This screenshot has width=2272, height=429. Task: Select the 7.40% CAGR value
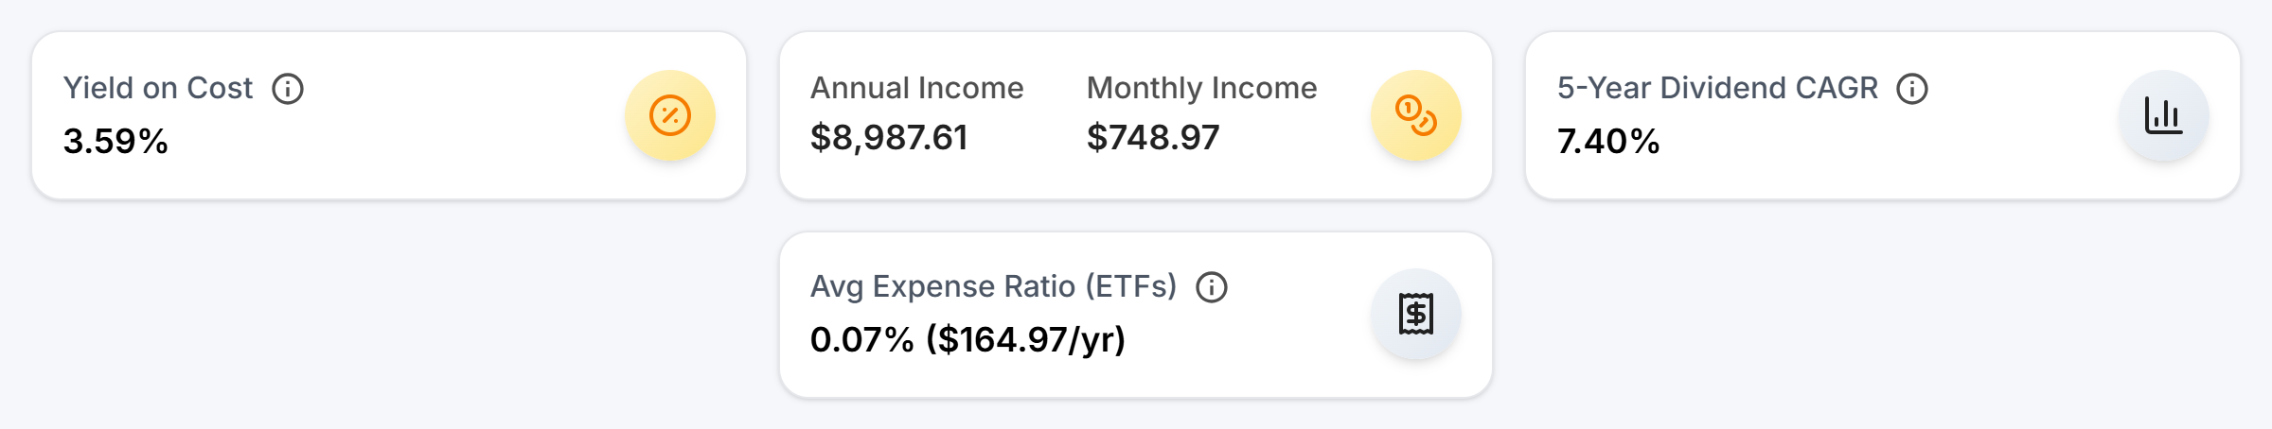1608,141
